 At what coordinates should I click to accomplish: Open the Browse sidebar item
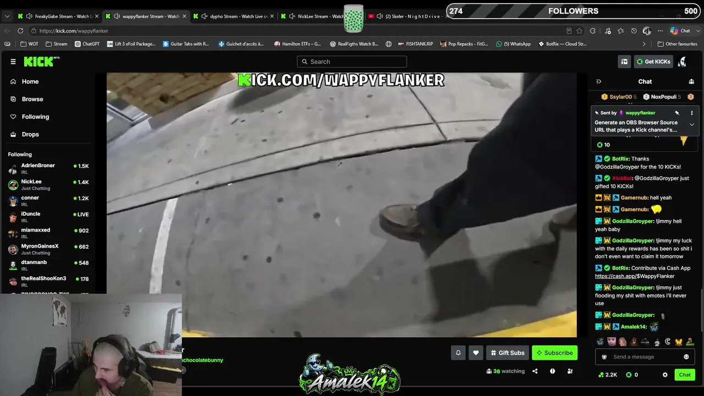click(32, 99)
